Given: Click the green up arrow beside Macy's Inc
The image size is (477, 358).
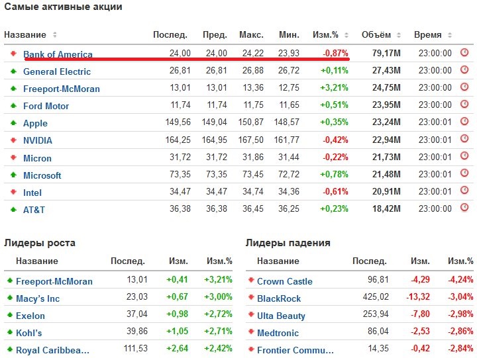Looking at the screenshot, I should (9, 298).
